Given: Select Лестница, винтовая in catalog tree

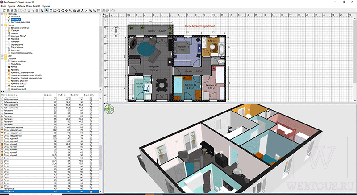Looking at the screenshot, I should [21, 22].
